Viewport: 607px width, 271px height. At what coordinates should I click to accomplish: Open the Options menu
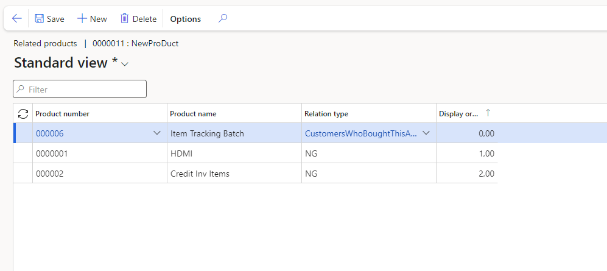pyautogui.click(x=185, y=19)
